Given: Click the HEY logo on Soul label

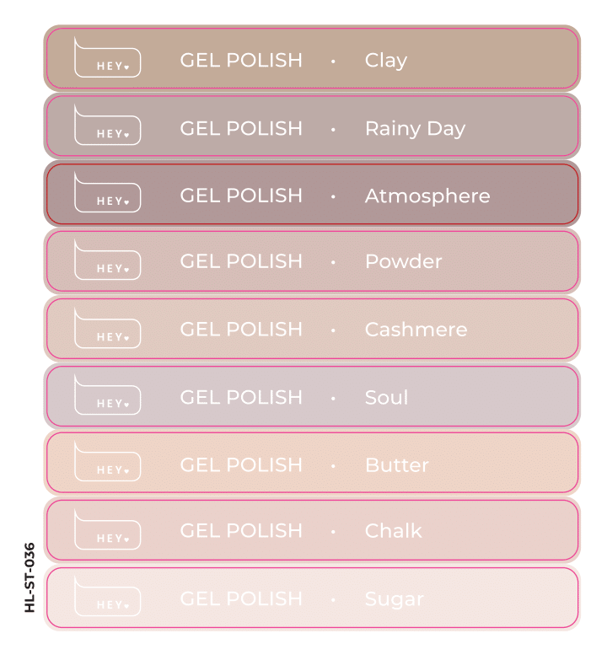Looking at the screenshot, I should [107, 394].
